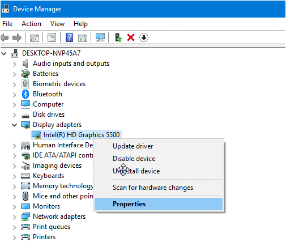
Task: Click the Imaging devices camera icon
Action: point(25,165)
